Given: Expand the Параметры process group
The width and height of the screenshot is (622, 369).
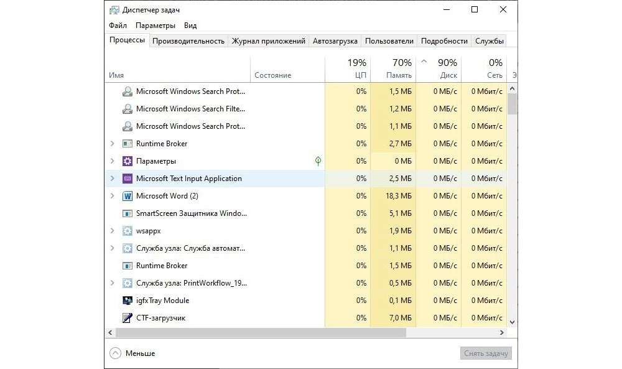Looking at the screenshot, I should [112, 161].
